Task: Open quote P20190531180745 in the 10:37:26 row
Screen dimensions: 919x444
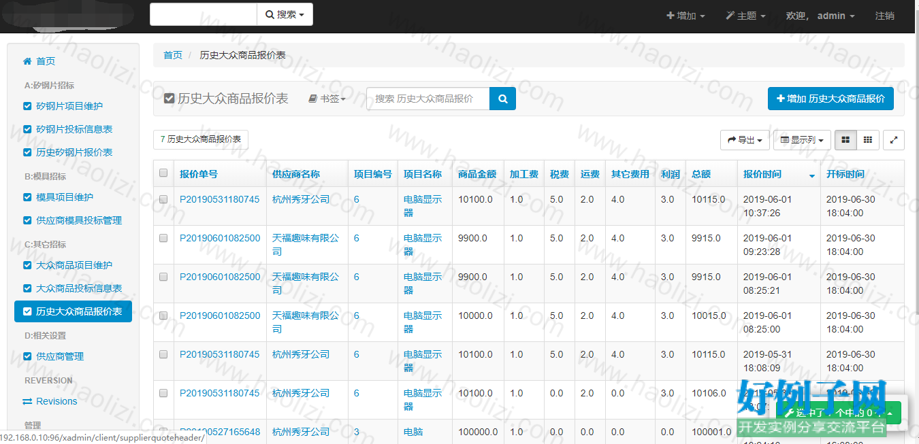Action: pos(220,199)
